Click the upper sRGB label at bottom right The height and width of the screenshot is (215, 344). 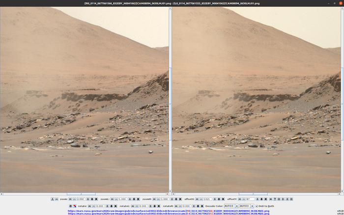(340, 211)
